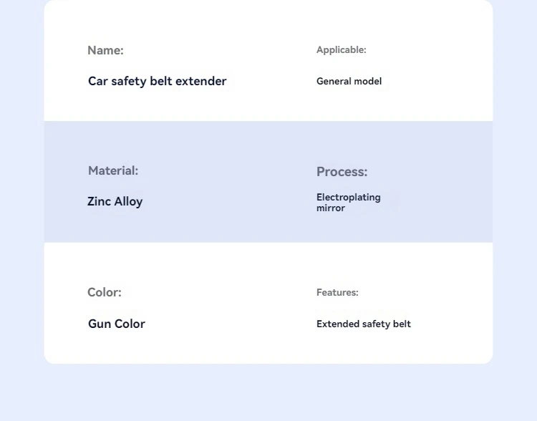Click the 'Features:' label
Screen dimensions: 537x421
[x=337, y=292]
